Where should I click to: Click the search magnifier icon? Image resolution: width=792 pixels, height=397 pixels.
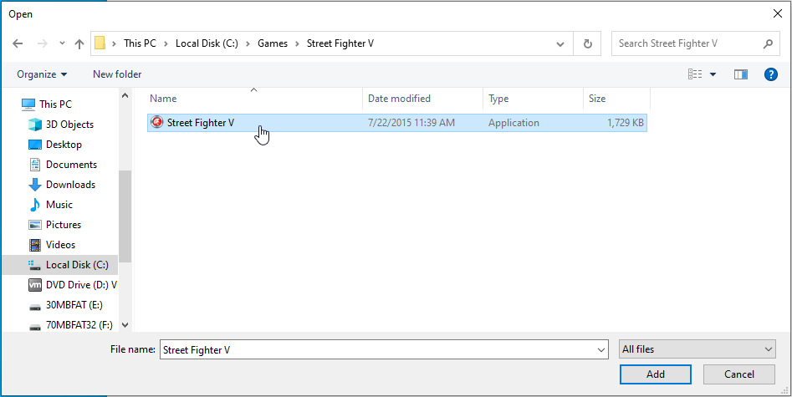768,43
